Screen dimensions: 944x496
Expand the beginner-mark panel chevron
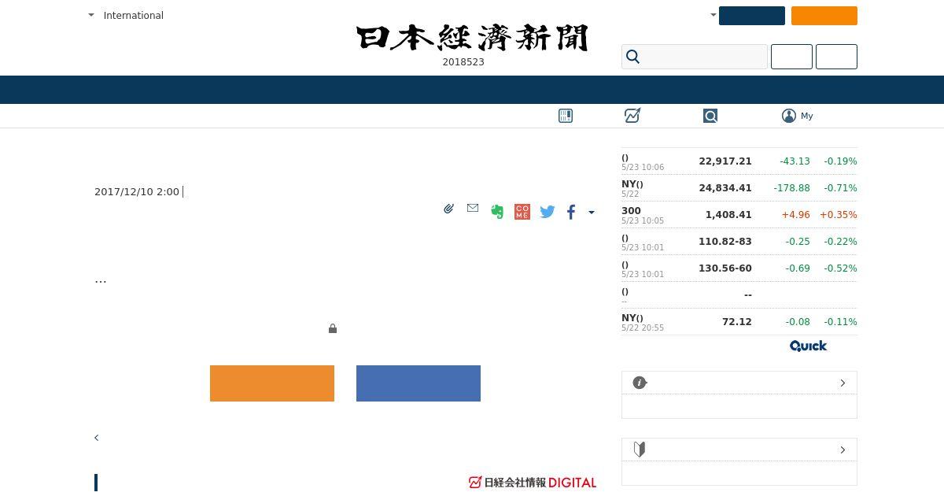pos(843,450)
